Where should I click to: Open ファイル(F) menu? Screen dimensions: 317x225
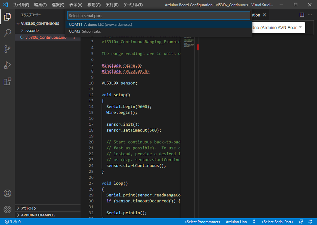[x=21, y=5]
